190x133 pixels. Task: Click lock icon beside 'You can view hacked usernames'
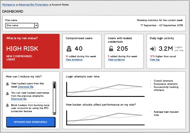[x=7, y=94]
